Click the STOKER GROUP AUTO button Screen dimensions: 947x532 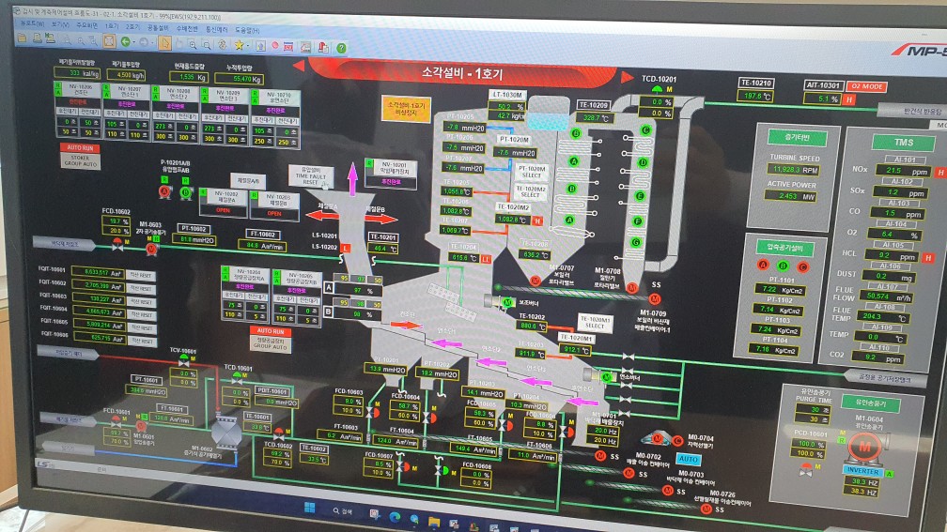82,162
